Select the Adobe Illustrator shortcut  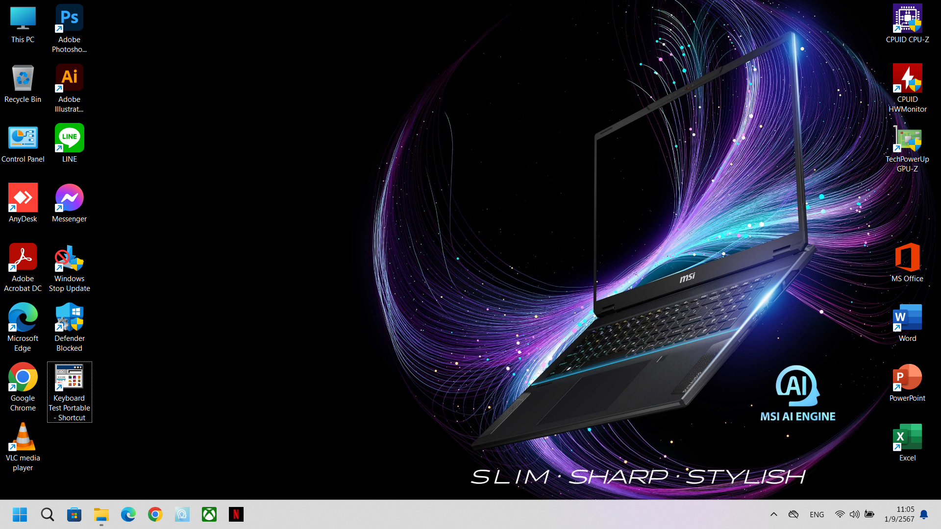coord(69,88)
